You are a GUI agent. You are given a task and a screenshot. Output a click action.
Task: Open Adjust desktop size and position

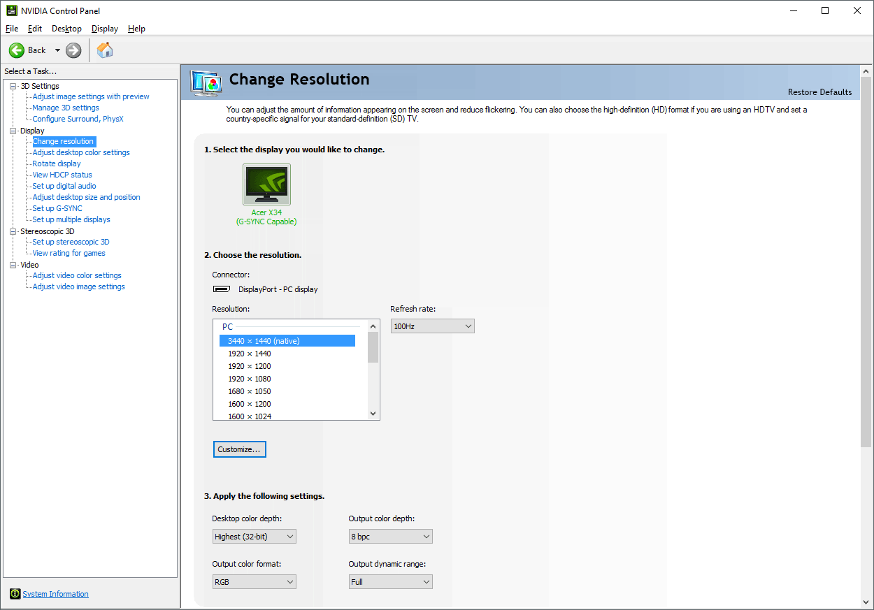[x=86, y=197]
